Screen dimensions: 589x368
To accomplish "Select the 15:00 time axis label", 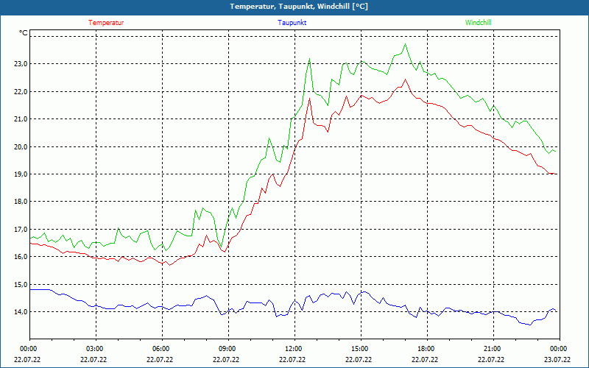I will 359,349.
